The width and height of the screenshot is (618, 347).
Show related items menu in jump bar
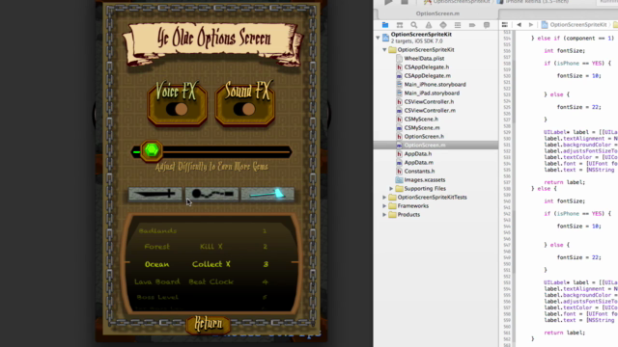tap(505, 24)
